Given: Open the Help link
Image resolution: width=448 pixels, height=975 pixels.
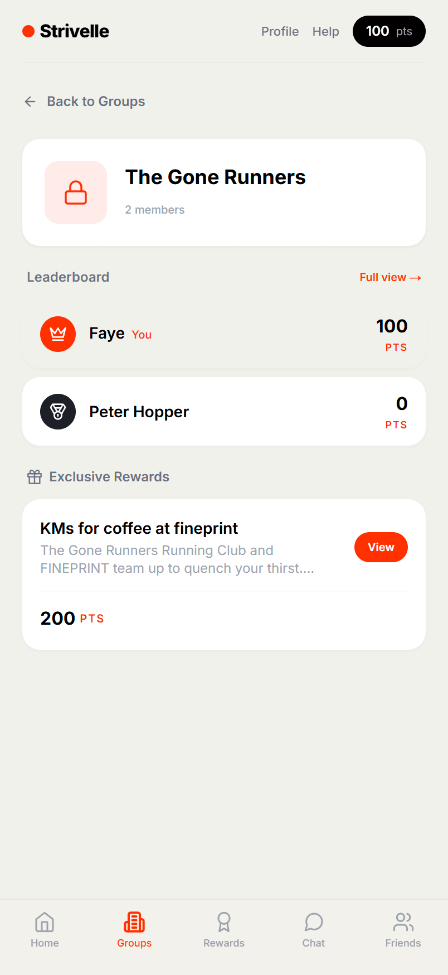Looking at the screenshot, I should pyautogui.click(x=325, y=31).
